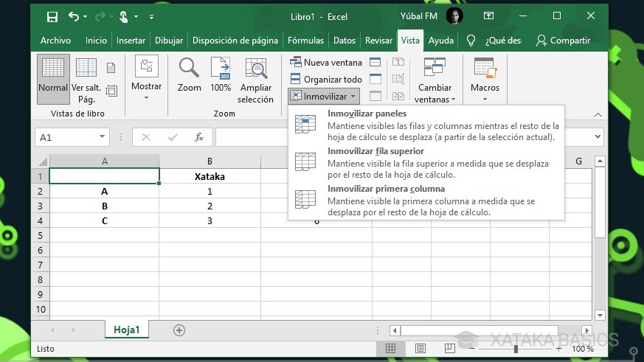
Task: Open ribbon display options icon
Action: click(x=488, y=16)
